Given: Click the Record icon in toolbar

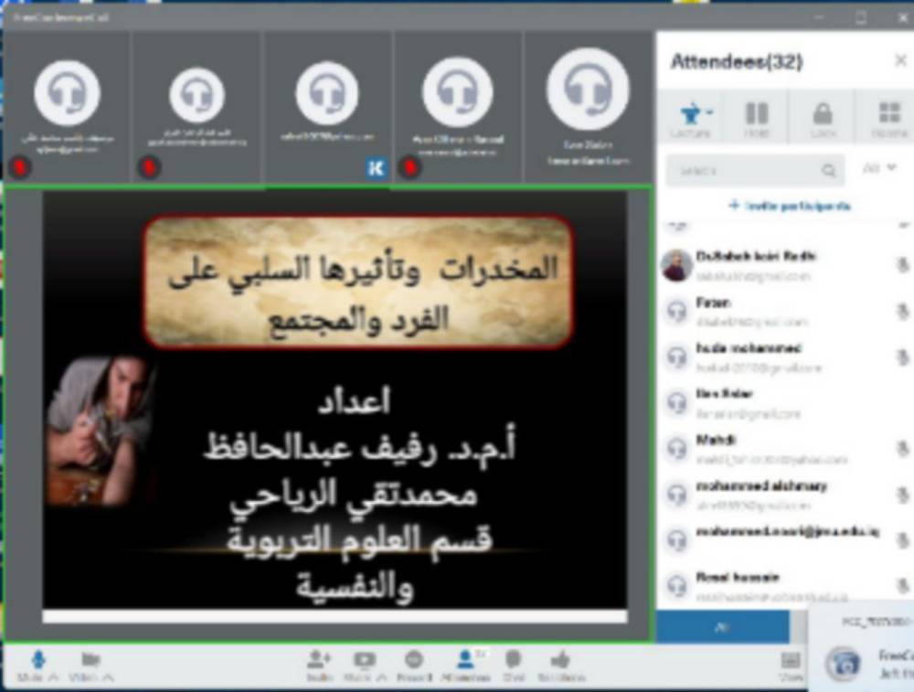Looking at the screenshot, I should point(413,659).
